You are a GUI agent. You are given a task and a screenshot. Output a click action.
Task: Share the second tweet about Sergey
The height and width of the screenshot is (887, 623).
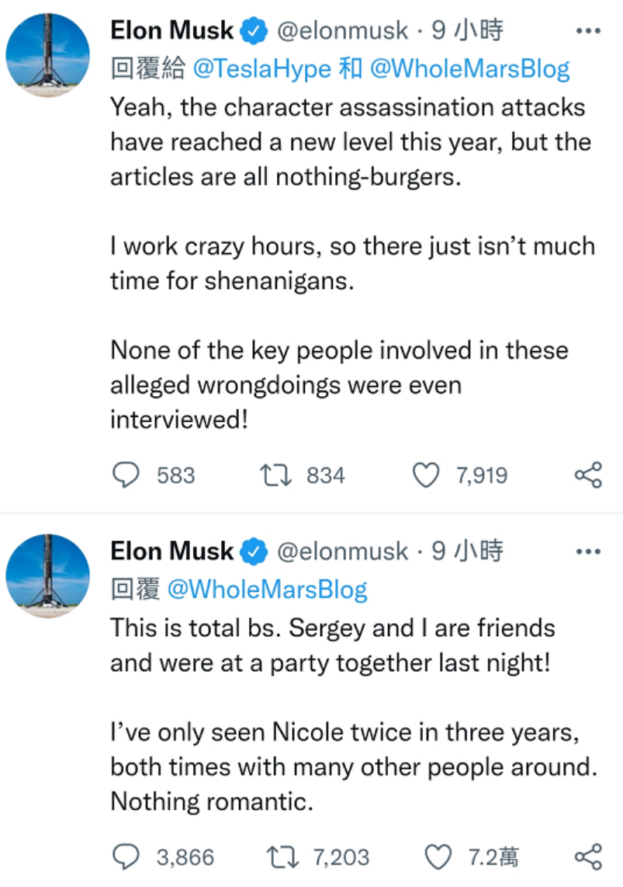tap(588, 857)
